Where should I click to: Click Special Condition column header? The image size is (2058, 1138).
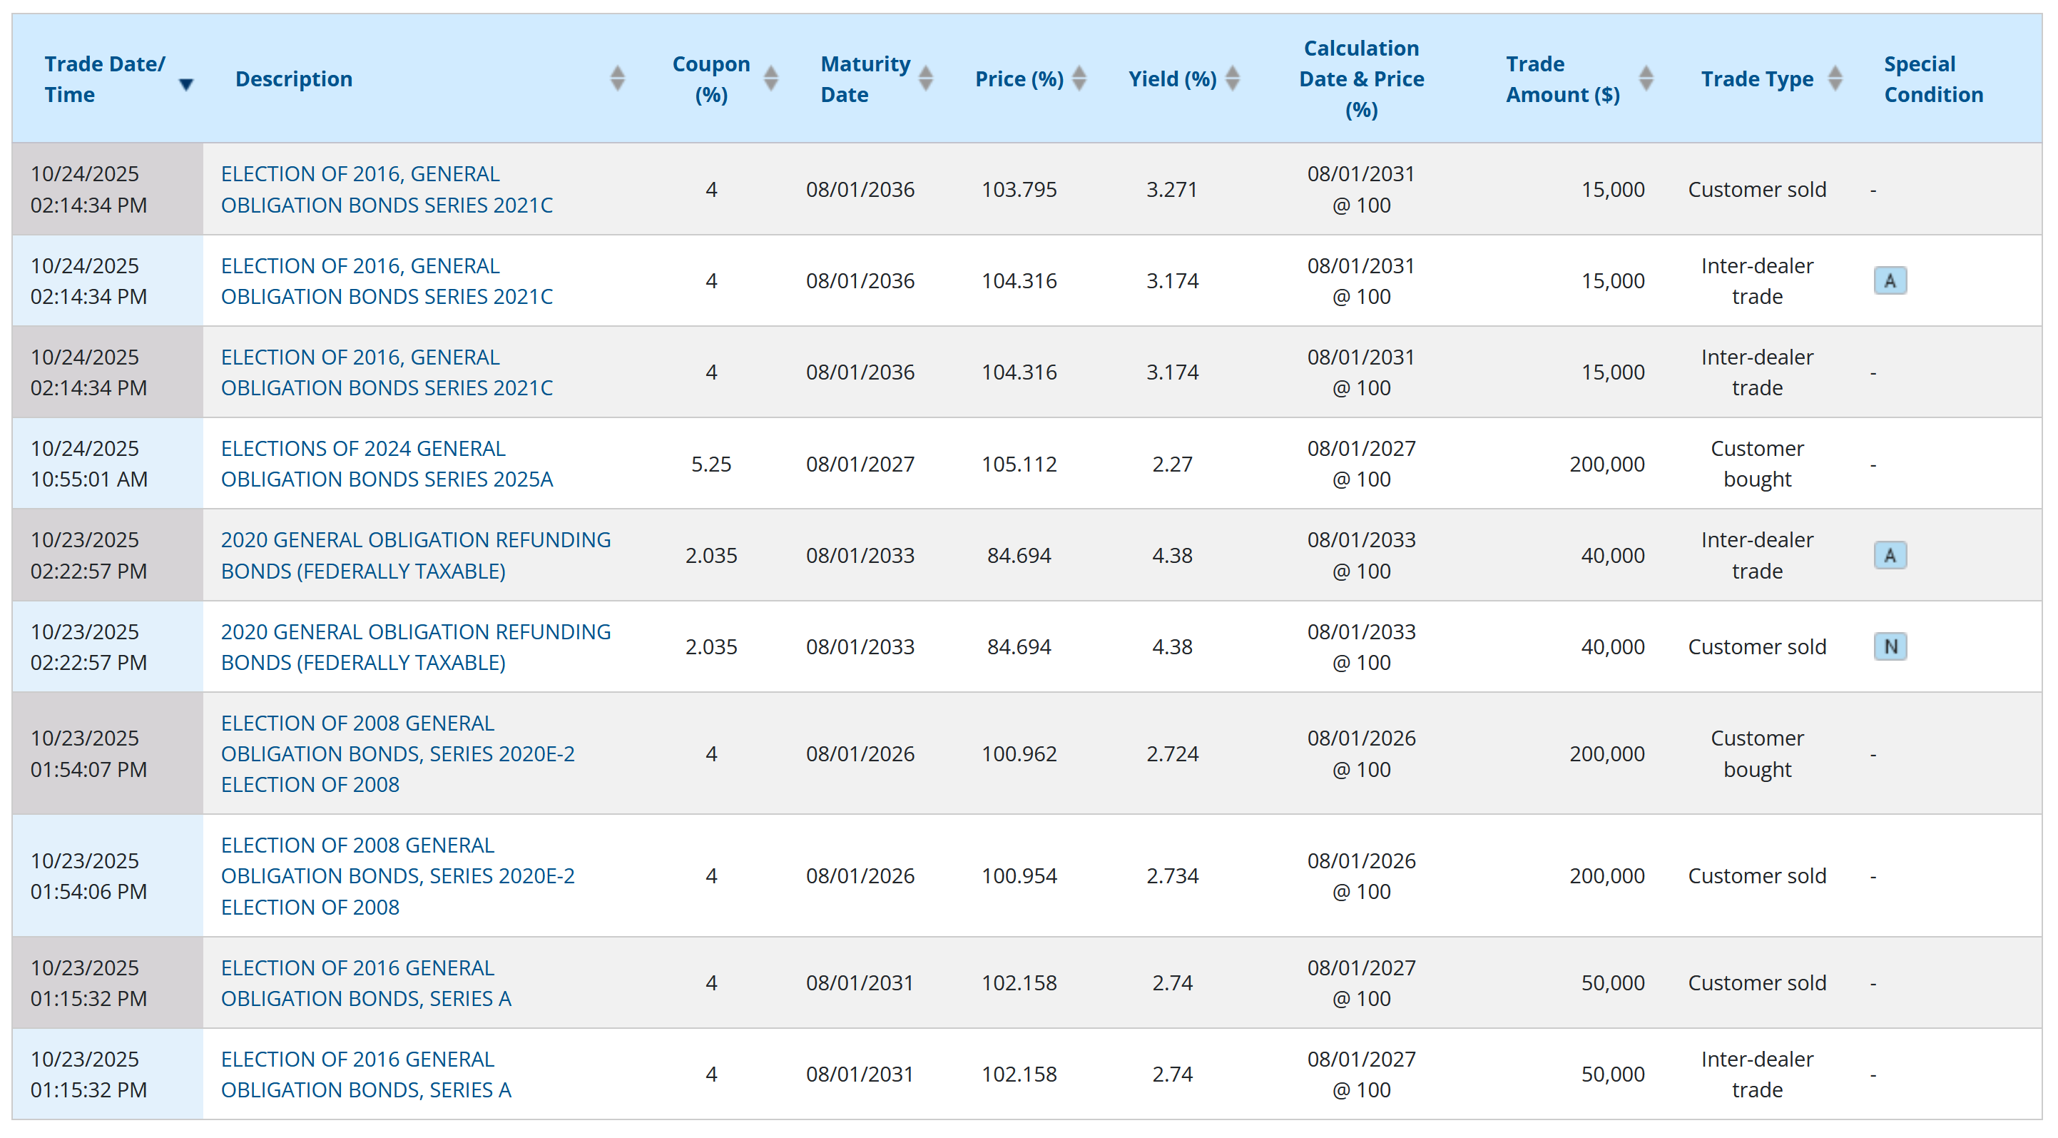coord(1932,78)
